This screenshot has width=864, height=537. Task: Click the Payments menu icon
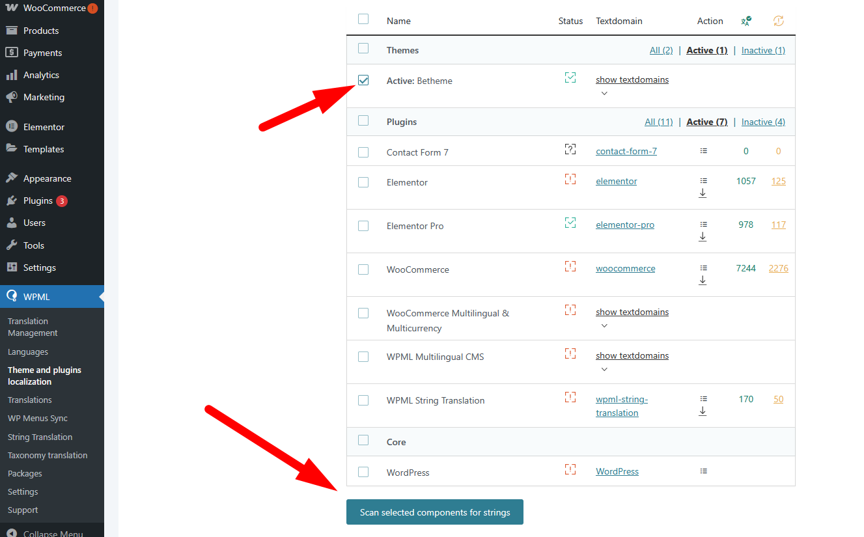tap(12, 53)
